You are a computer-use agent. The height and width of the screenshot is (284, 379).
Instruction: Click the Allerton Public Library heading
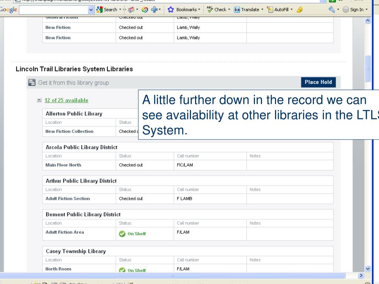coord(74,114)
